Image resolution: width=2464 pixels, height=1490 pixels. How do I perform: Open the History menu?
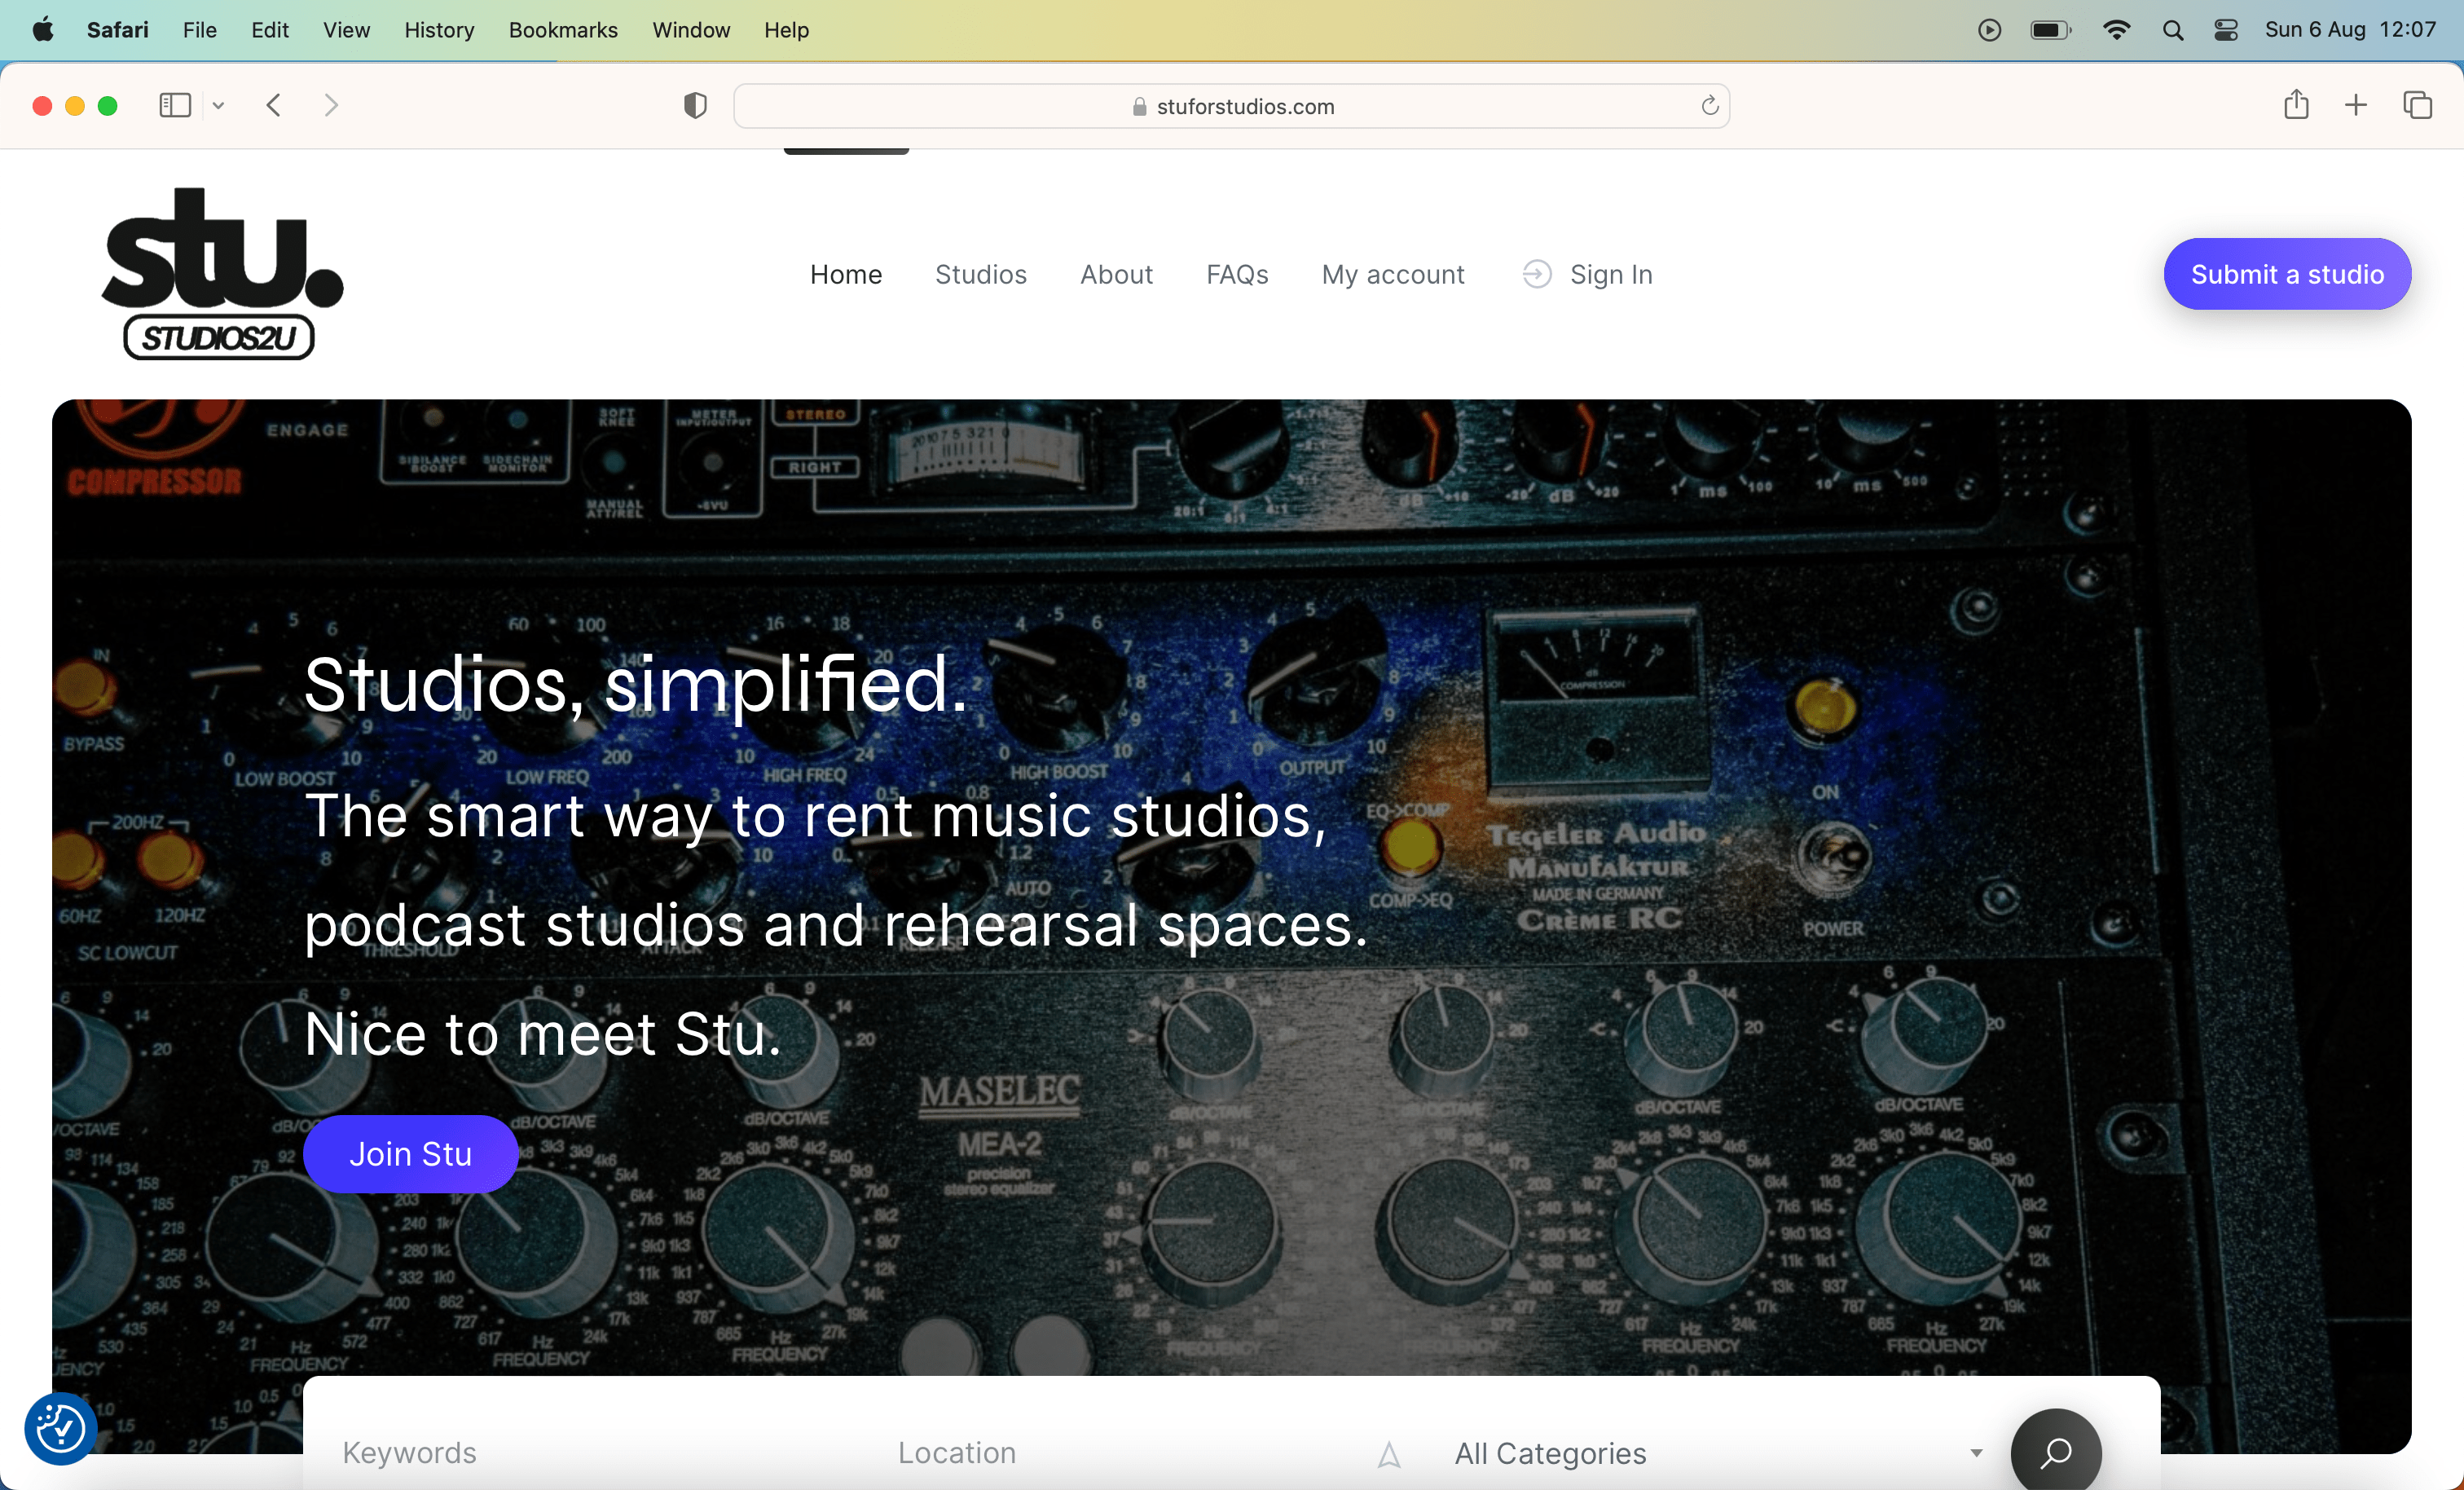(439, 30)
